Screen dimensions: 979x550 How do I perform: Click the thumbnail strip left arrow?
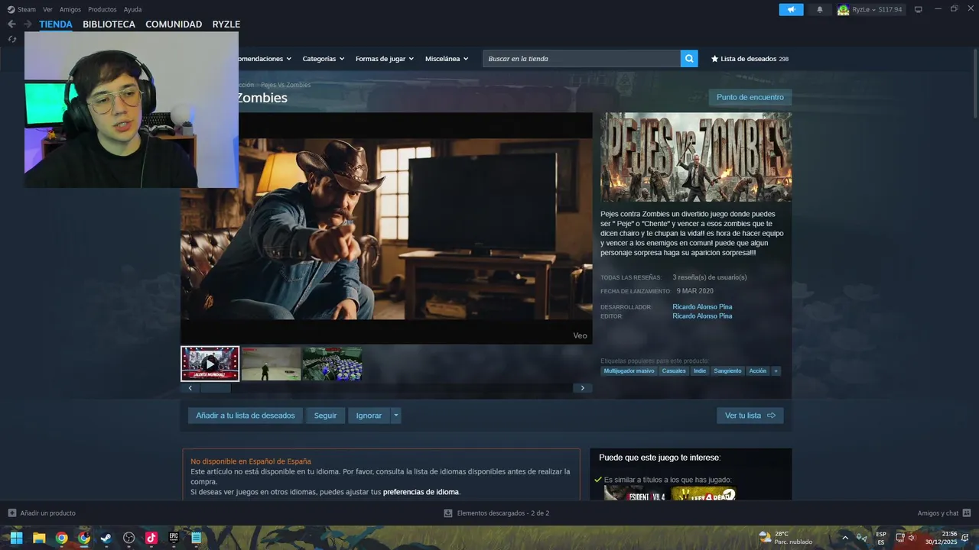pos(190,388)
